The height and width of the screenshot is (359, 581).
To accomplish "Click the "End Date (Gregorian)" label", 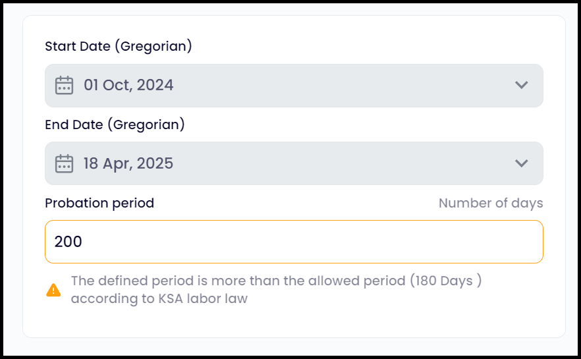I will (x=115, y=124).
